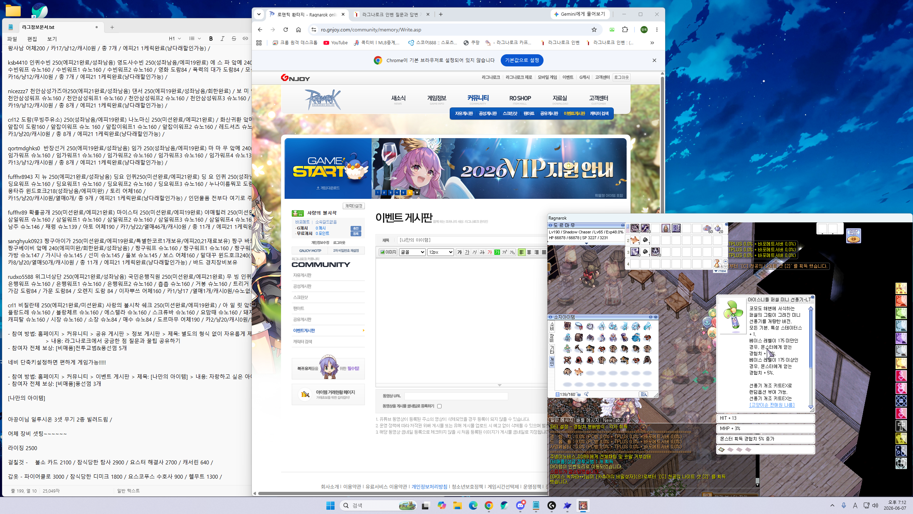Viewport: 913px width, 514px height.
Task: Open Notepad H1 heading dropdown
Action: [175, 39]
